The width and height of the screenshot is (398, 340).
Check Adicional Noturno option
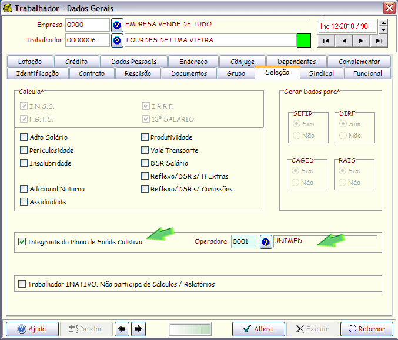click(24, 189)
